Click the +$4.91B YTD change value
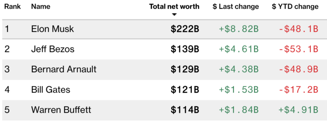 click(x=299, y=110)
